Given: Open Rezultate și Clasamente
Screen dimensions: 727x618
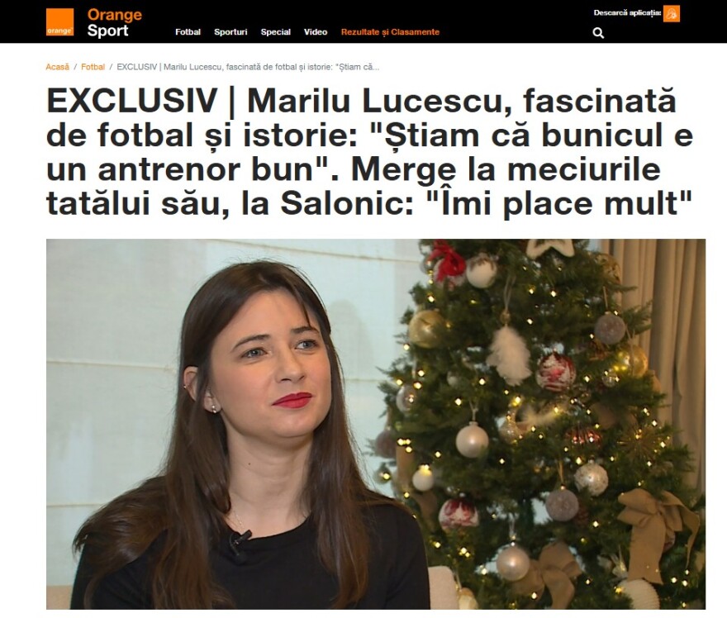Looking at the screenshot, I should point(390,32).
